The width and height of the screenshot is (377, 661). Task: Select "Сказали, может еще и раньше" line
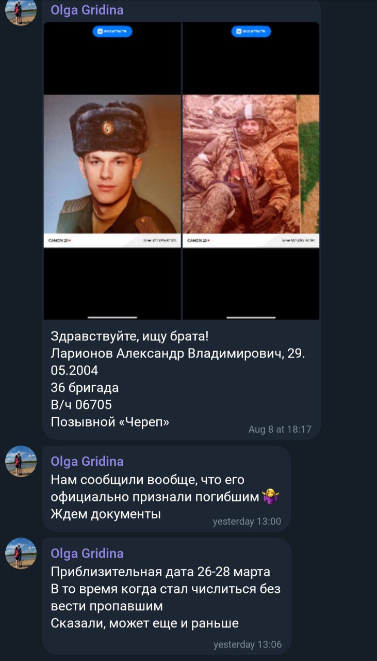145,623
